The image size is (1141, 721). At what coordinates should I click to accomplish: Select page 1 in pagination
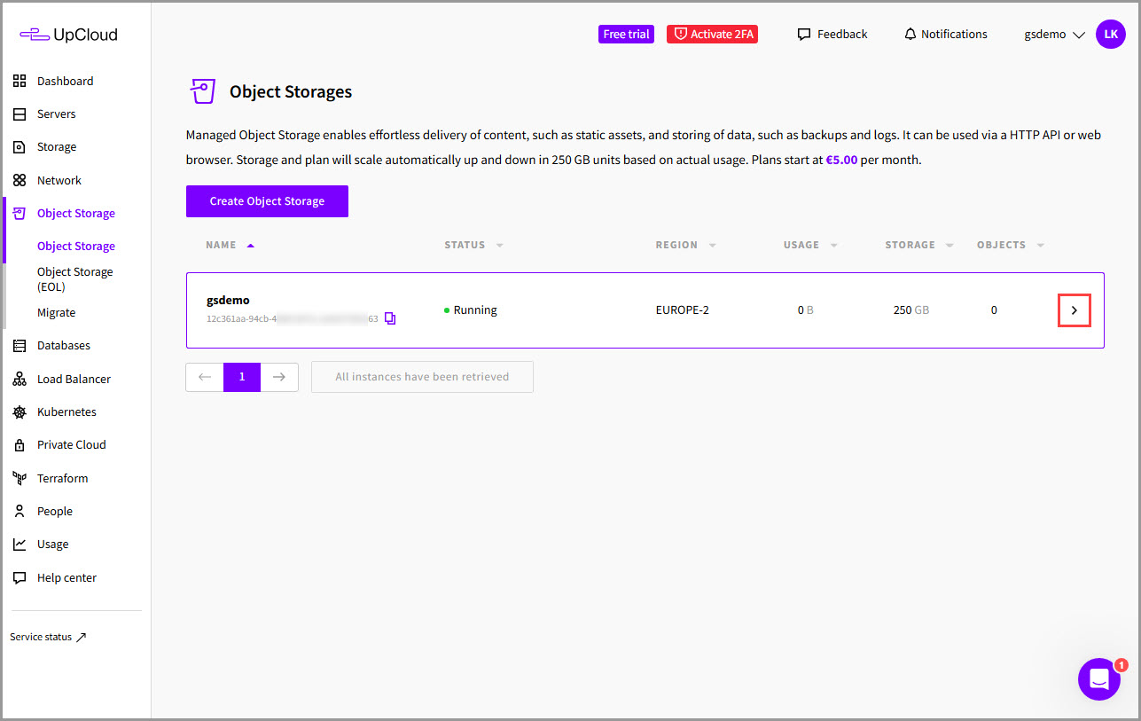tap(242, 377)
